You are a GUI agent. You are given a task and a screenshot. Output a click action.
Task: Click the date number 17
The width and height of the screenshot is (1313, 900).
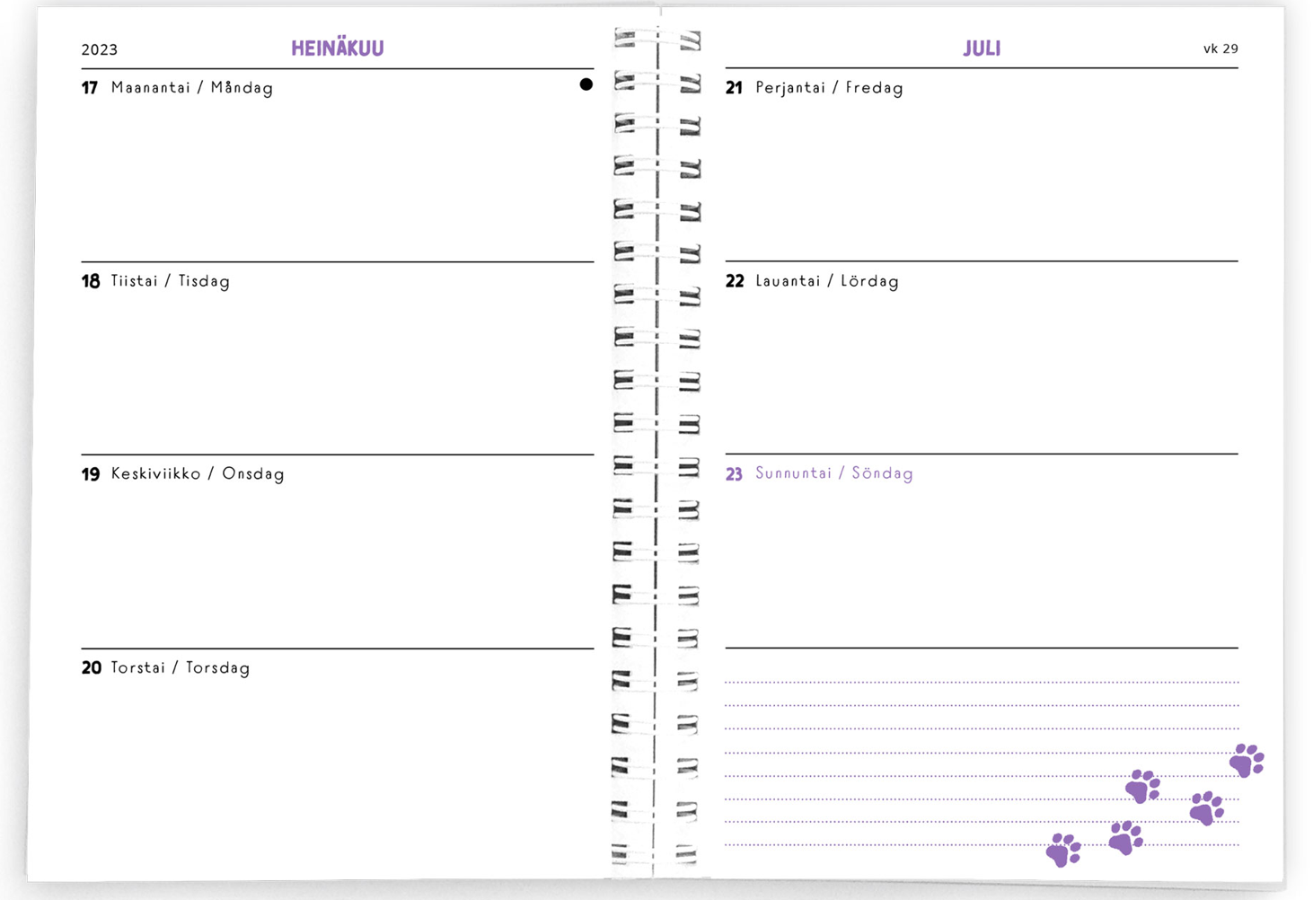tap(90, 88)
